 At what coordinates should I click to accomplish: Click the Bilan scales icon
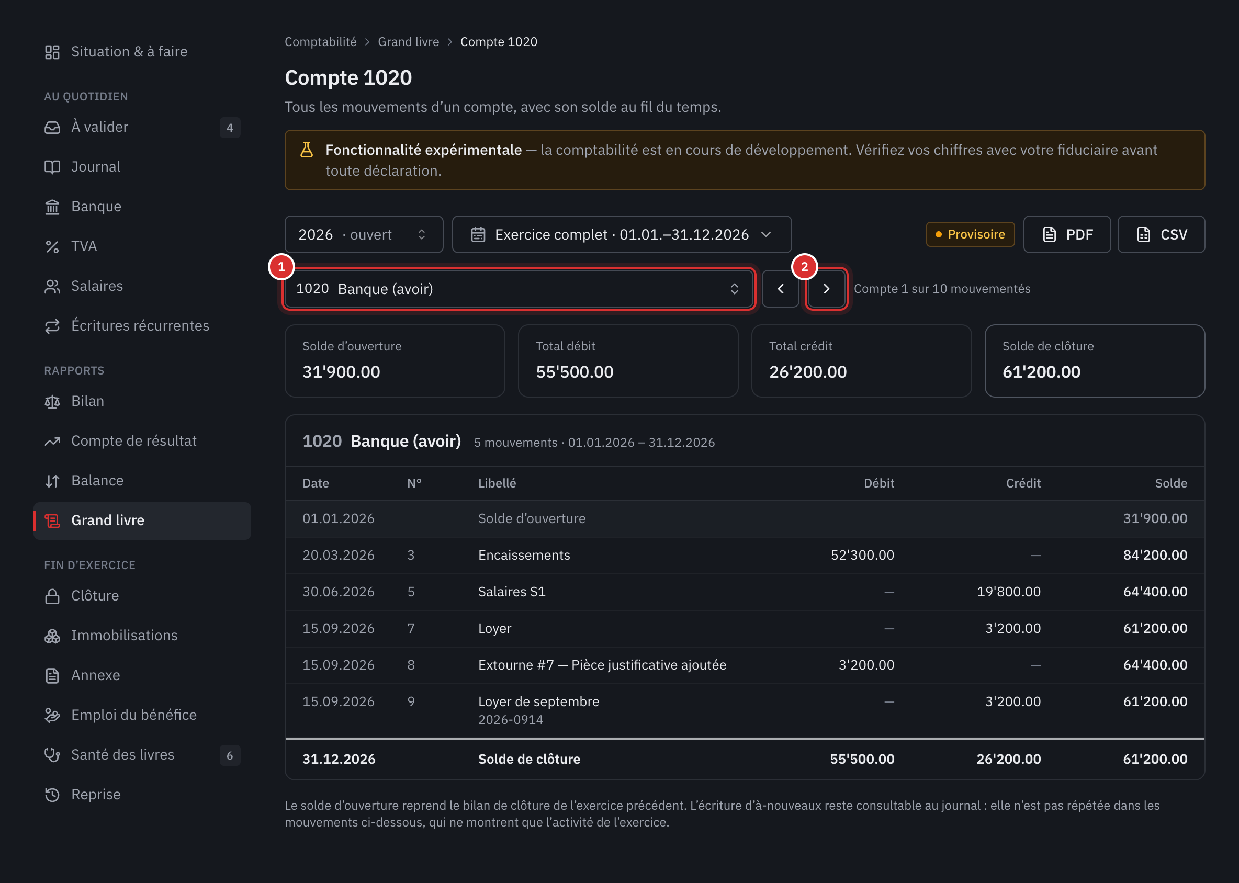(52, 401)
